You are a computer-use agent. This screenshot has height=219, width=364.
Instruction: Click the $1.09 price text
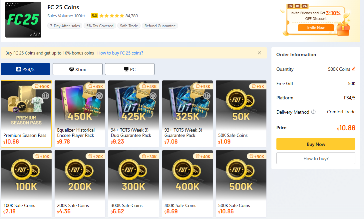(x=224, y=142)
